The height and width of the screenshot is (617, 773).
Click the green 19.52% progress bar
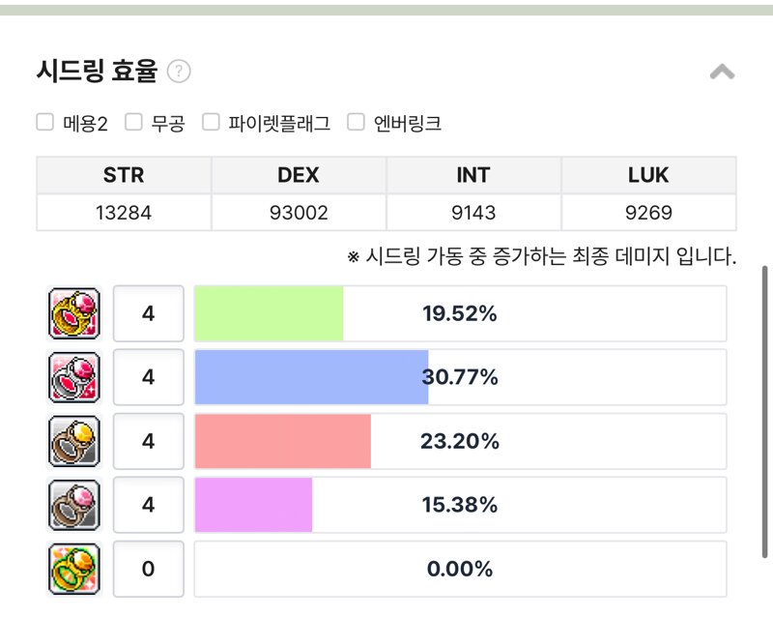click(x=269, y=313)
